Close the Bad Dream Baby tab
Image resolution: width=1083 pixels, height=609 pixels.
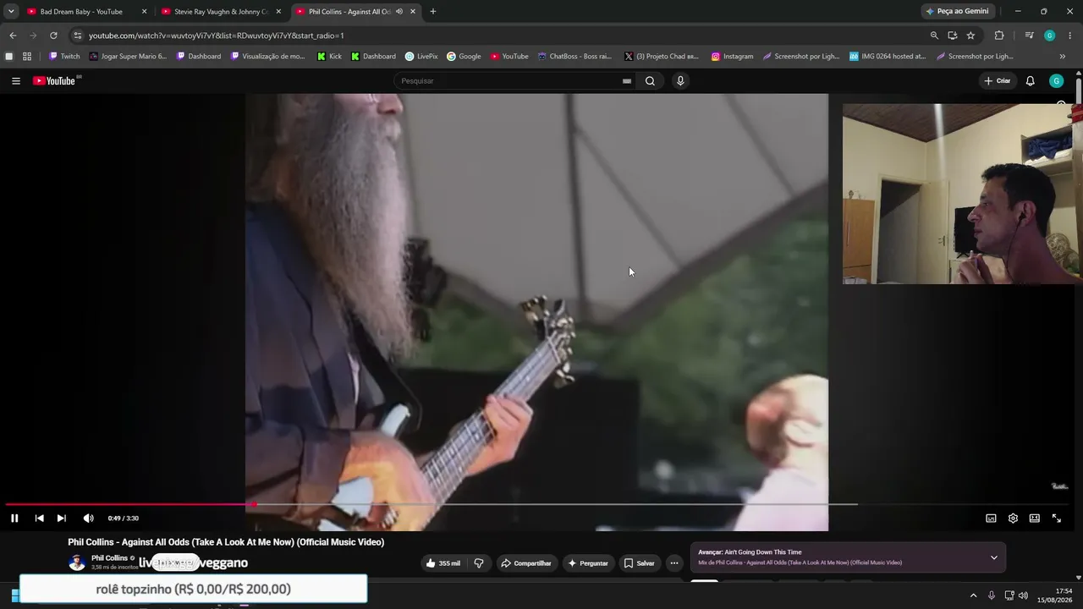(x=144, y=12)
